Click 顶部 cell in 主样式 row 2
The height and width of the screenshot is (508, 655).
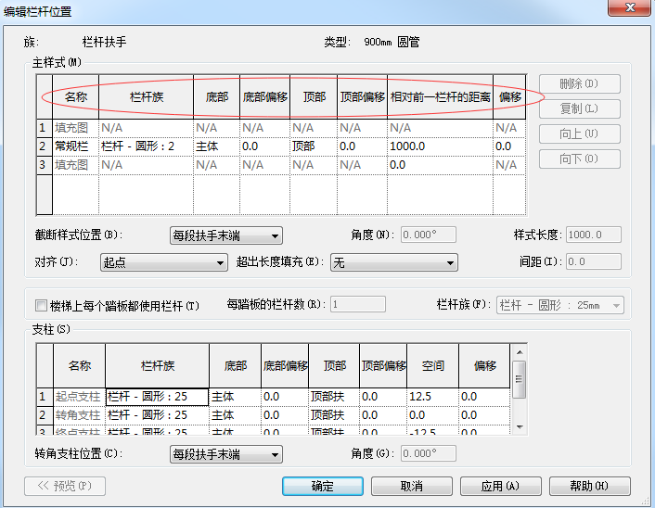pyautogui.click(x=314, y=146)
